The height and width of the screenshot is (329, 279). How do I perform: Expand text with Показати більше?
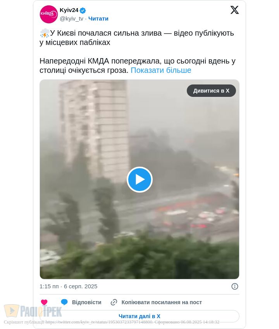(161, 70)
